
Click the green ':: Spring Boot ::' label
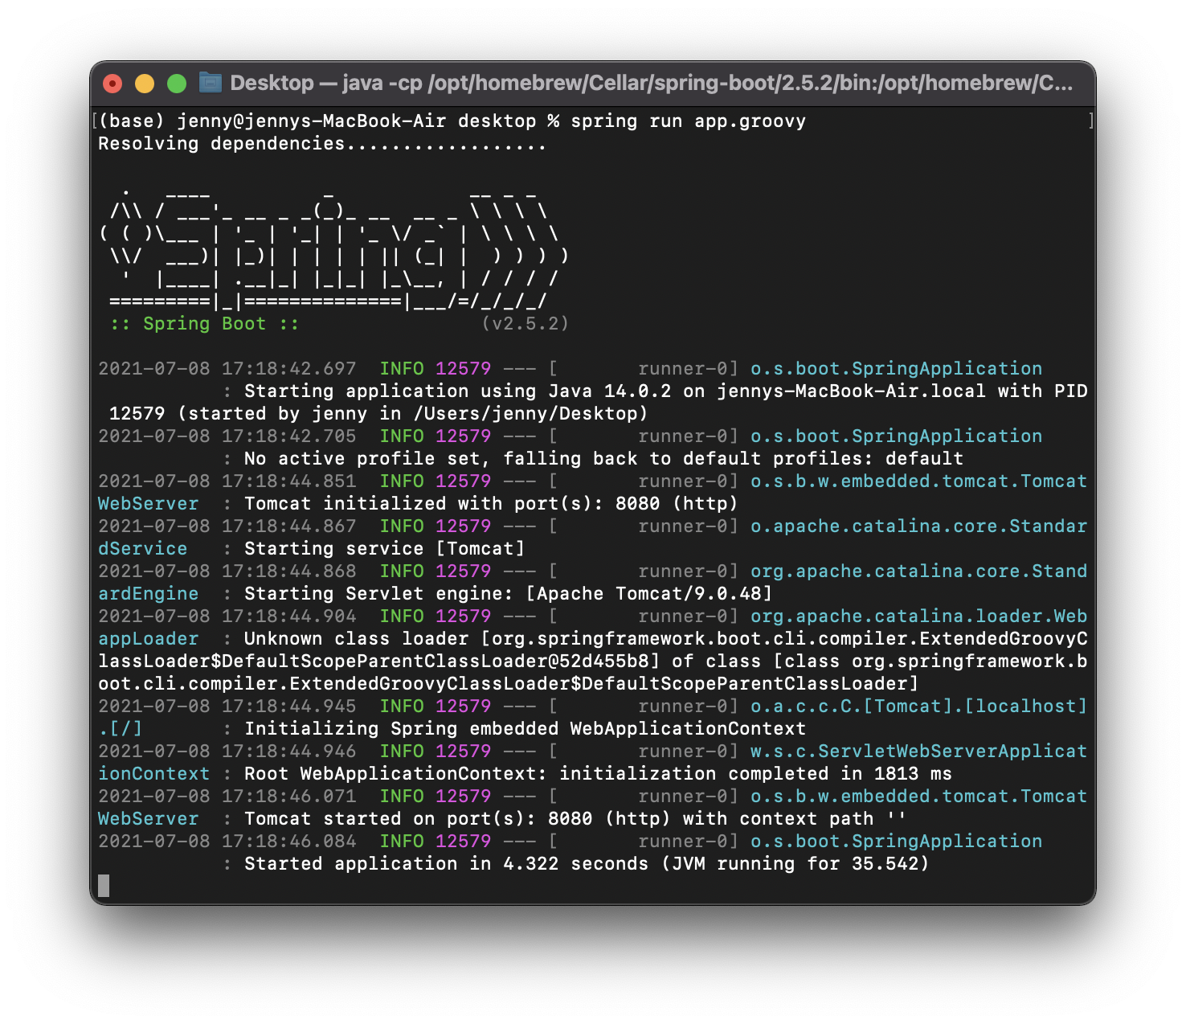click(205, 324)
